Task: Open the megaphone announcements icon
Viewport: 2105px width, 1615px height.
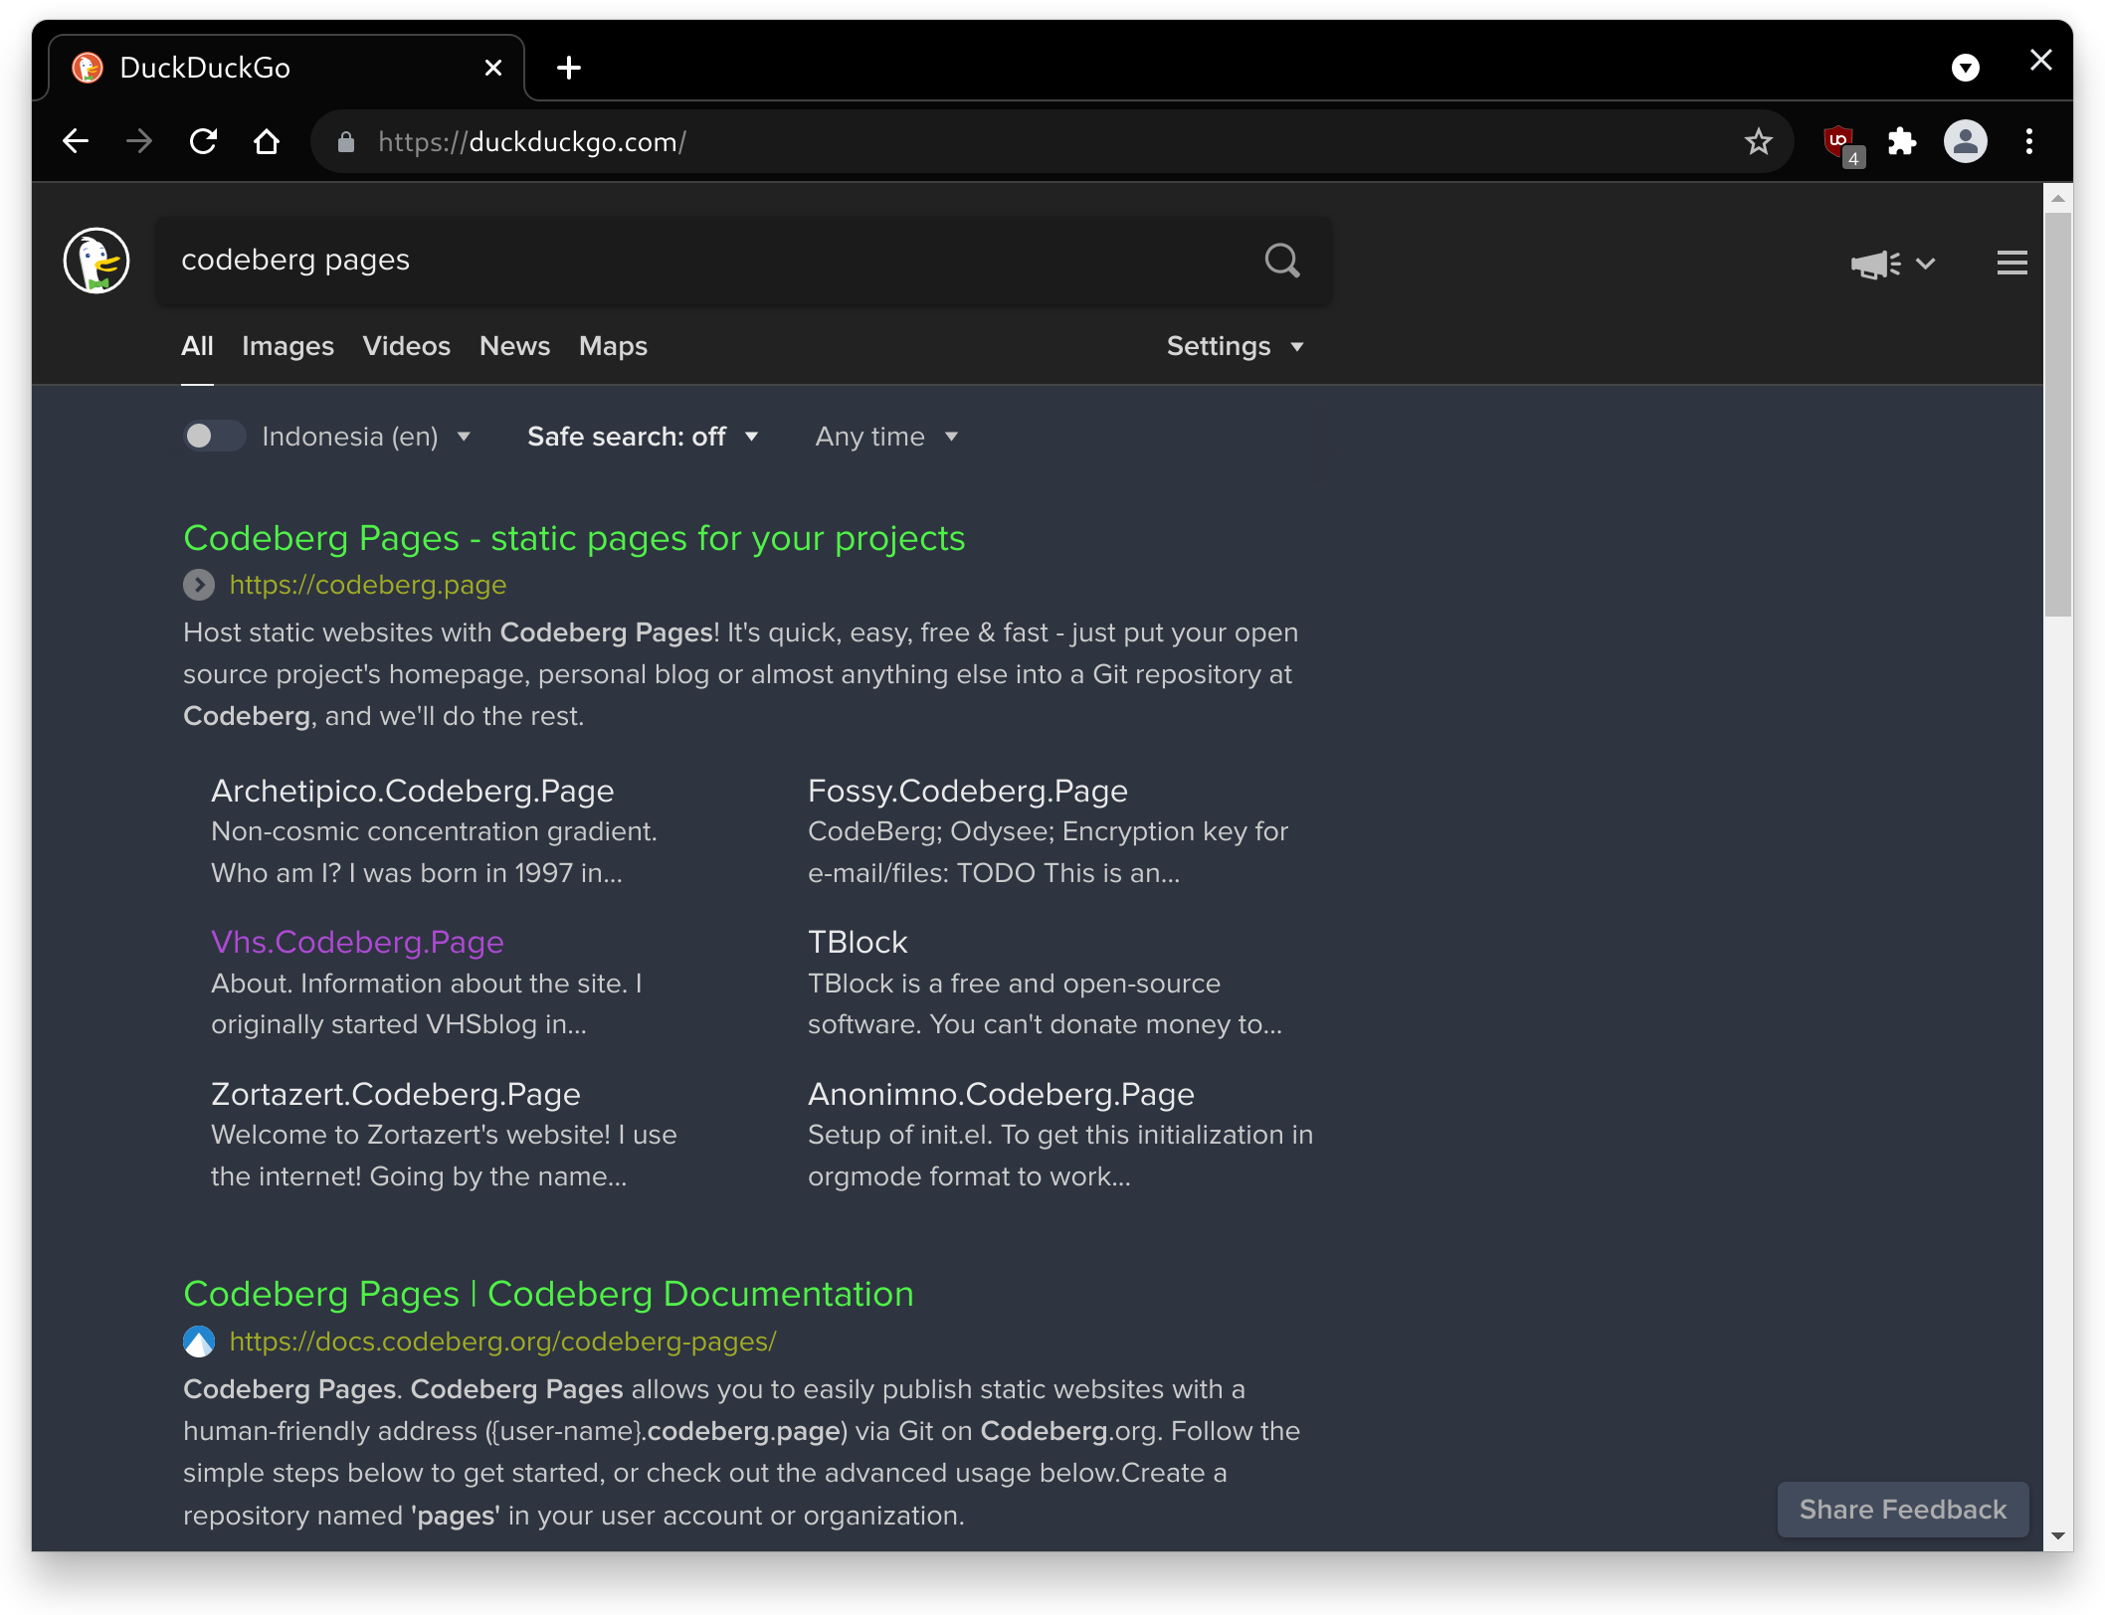Action: pyautogui.click(x=1875, y=264)
